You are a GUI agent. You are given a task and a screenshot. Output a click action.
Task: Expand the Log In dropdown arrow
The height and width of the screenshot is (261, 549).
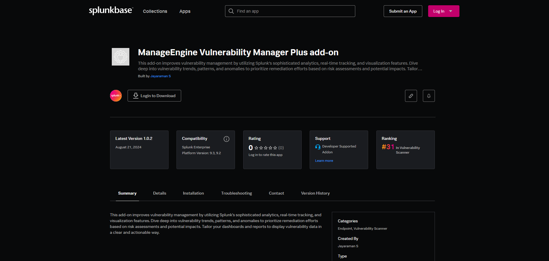(451, 11)
